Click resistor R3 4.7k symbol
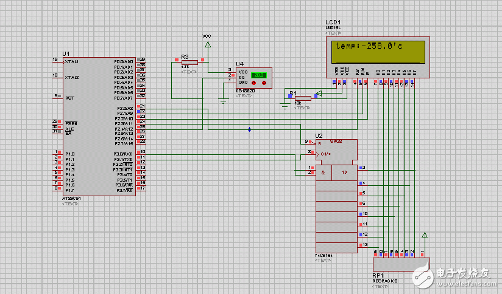Screen dimensions: 502x294 [x=189, y=61]
